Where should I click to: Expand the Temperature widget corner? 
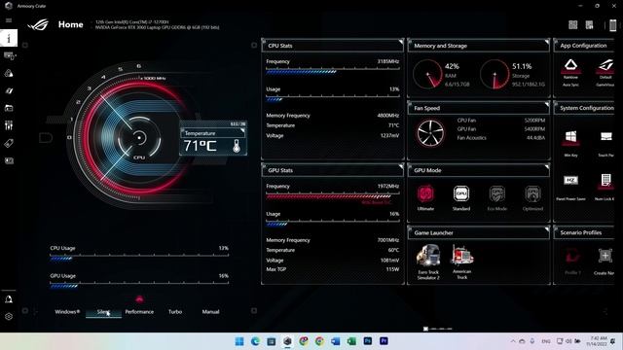(242, 130)
